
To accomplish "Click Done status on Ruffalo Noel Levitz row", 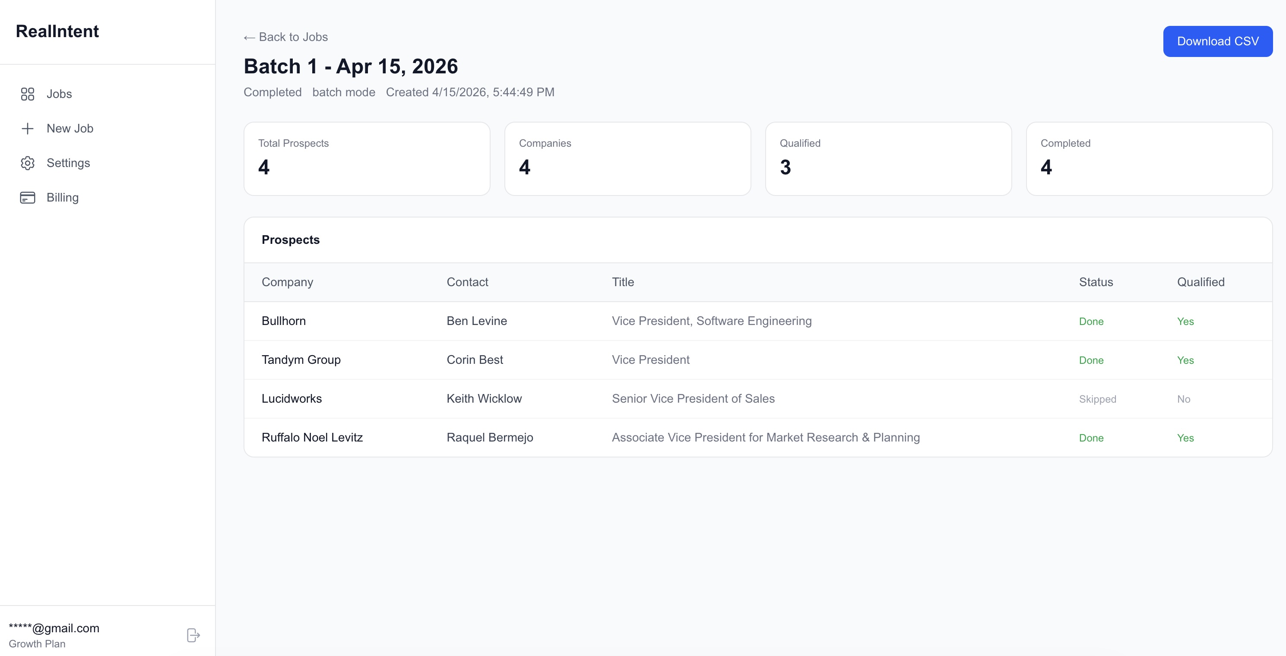I will coord(1091,438).
